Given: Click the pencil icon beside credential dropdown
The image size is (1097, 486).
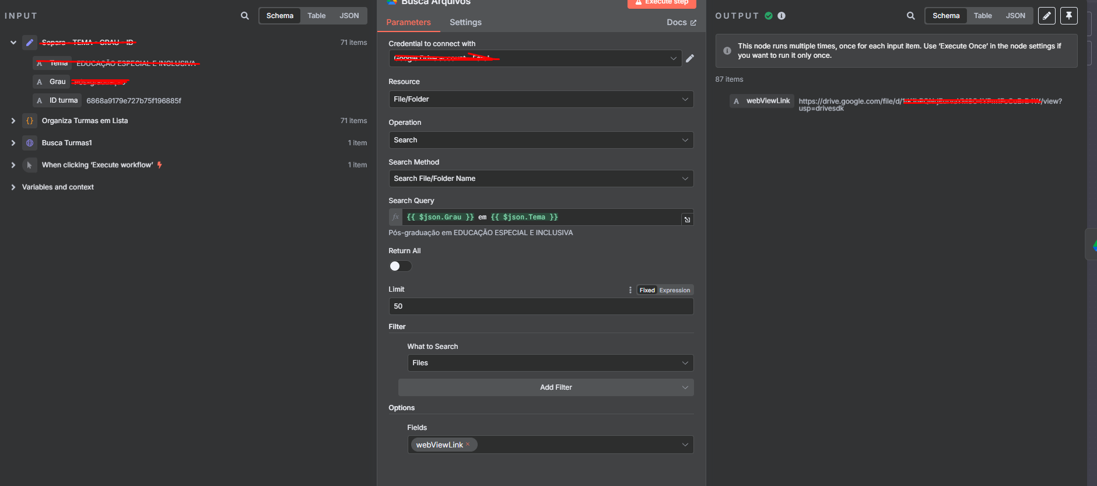Looking at the screenshot, I should coord(690,58).
